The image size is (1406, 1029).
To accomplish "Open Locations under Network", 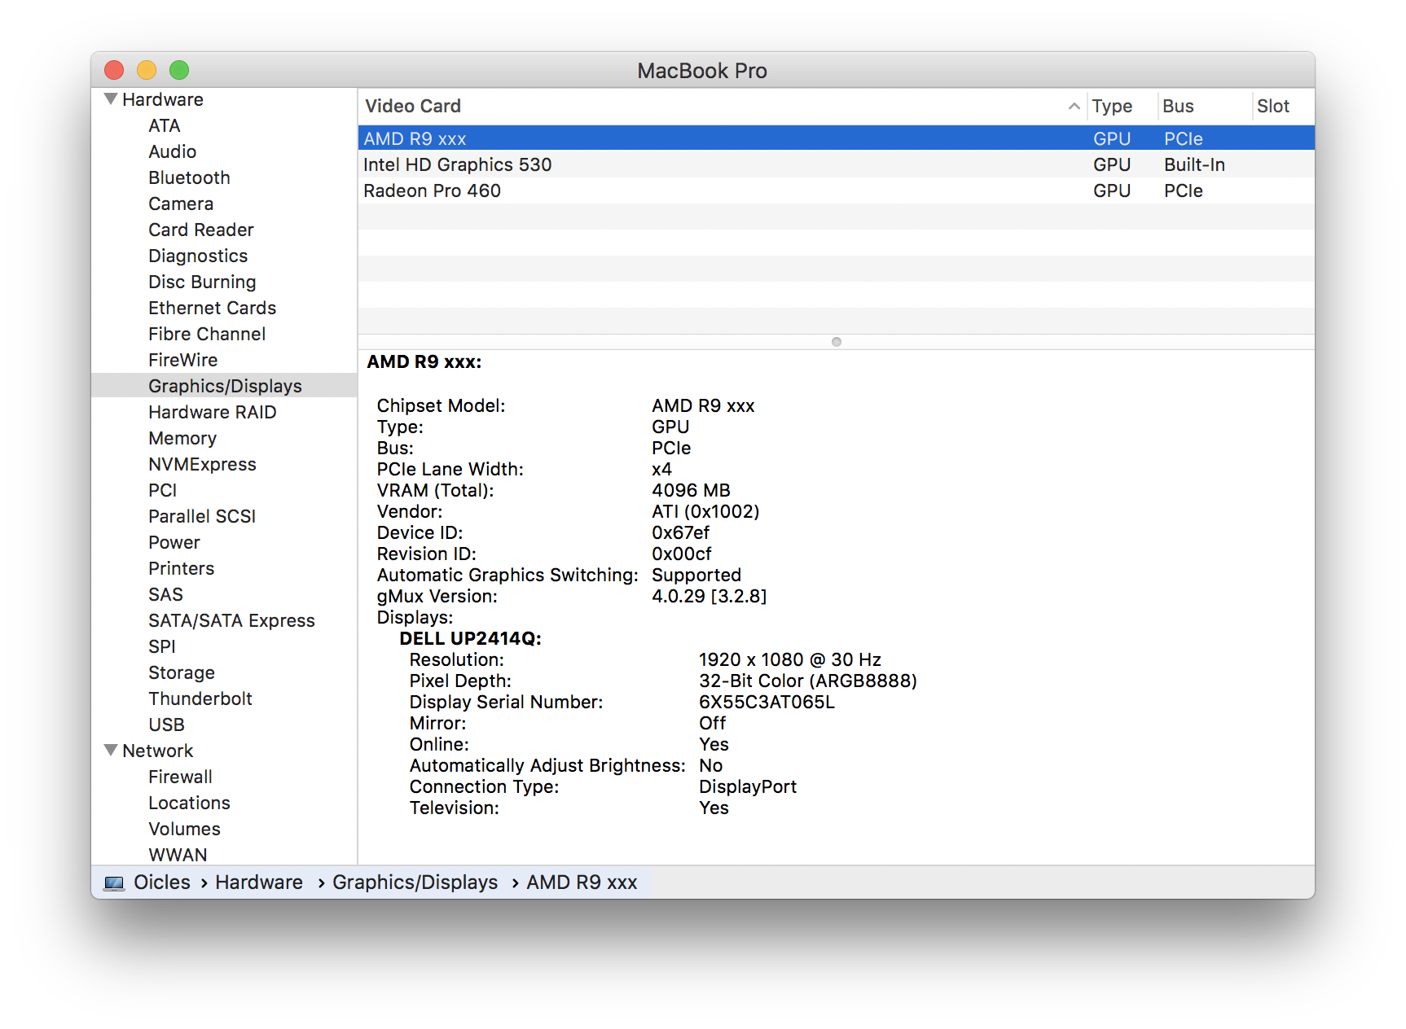I will (189, 803).
